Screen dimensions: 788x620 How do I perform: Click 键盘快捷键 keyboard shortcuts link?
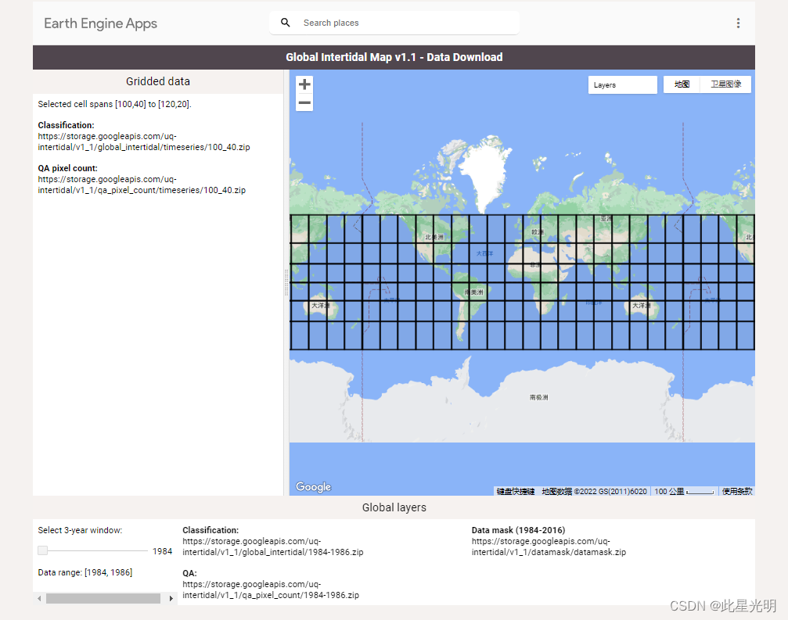[516, 492]
